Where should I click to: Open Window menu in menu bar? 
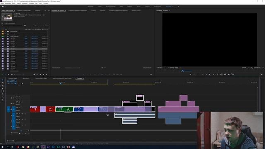[x=40, y=3]
